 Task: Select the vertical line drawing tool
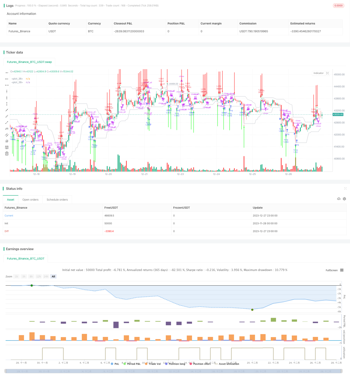(7, 91)
